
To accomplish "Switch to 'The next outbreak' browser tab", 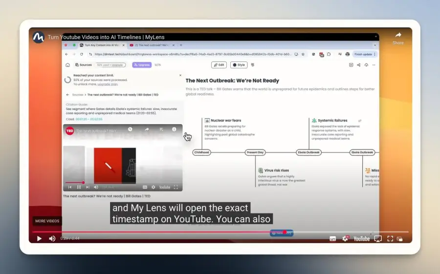I will 152,45.
